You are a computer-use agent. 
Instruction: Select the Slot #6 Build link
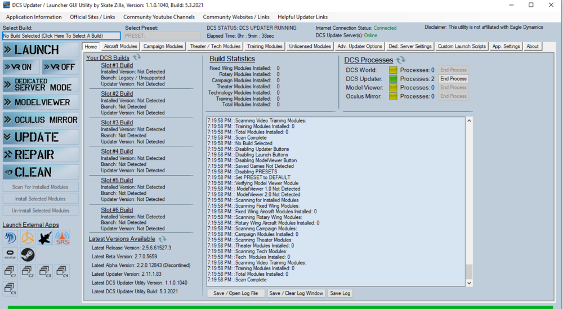click(117, 210)
